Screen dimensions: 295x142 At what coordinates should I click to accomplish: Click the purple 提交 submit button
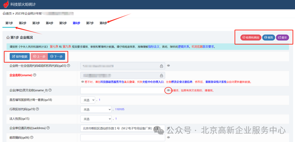click(282, 37)
